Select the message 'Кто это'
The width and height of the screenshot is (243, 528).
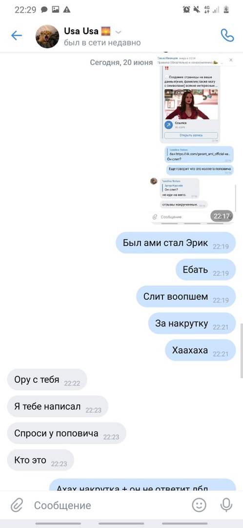40,460
